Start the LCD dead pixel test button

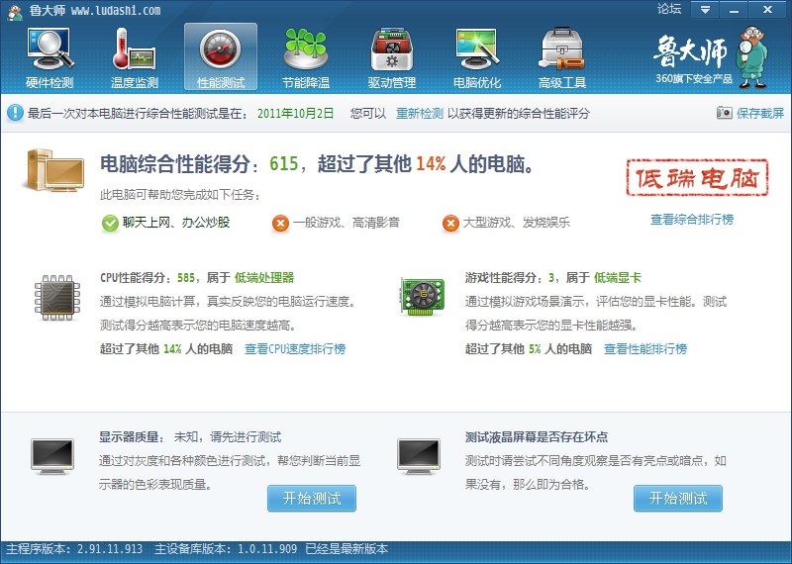pyautogui.click(x=678, y=499)
